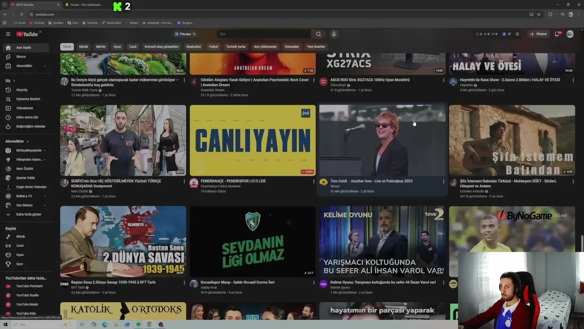Open Tom Odell Another love video title

tap(371, 181)
